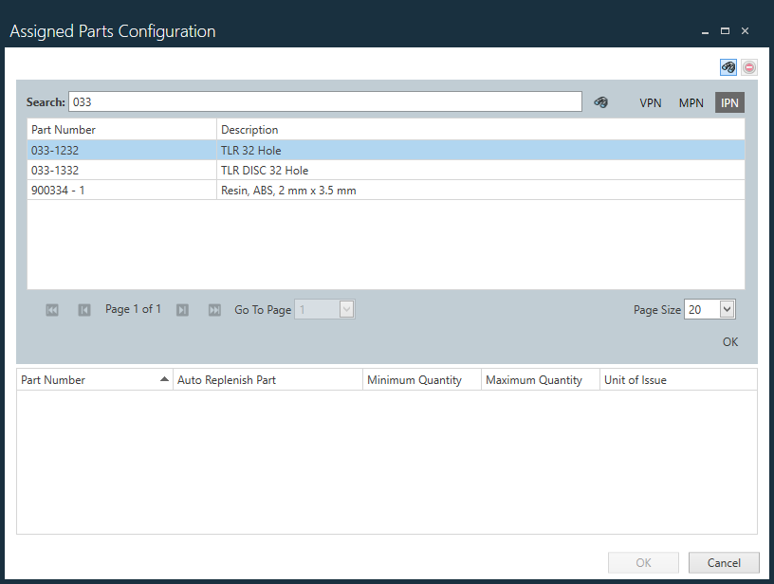Click the last page navigation icon
Image resolution: width=774 pixels, height=584 pixels.
point(214,309)
